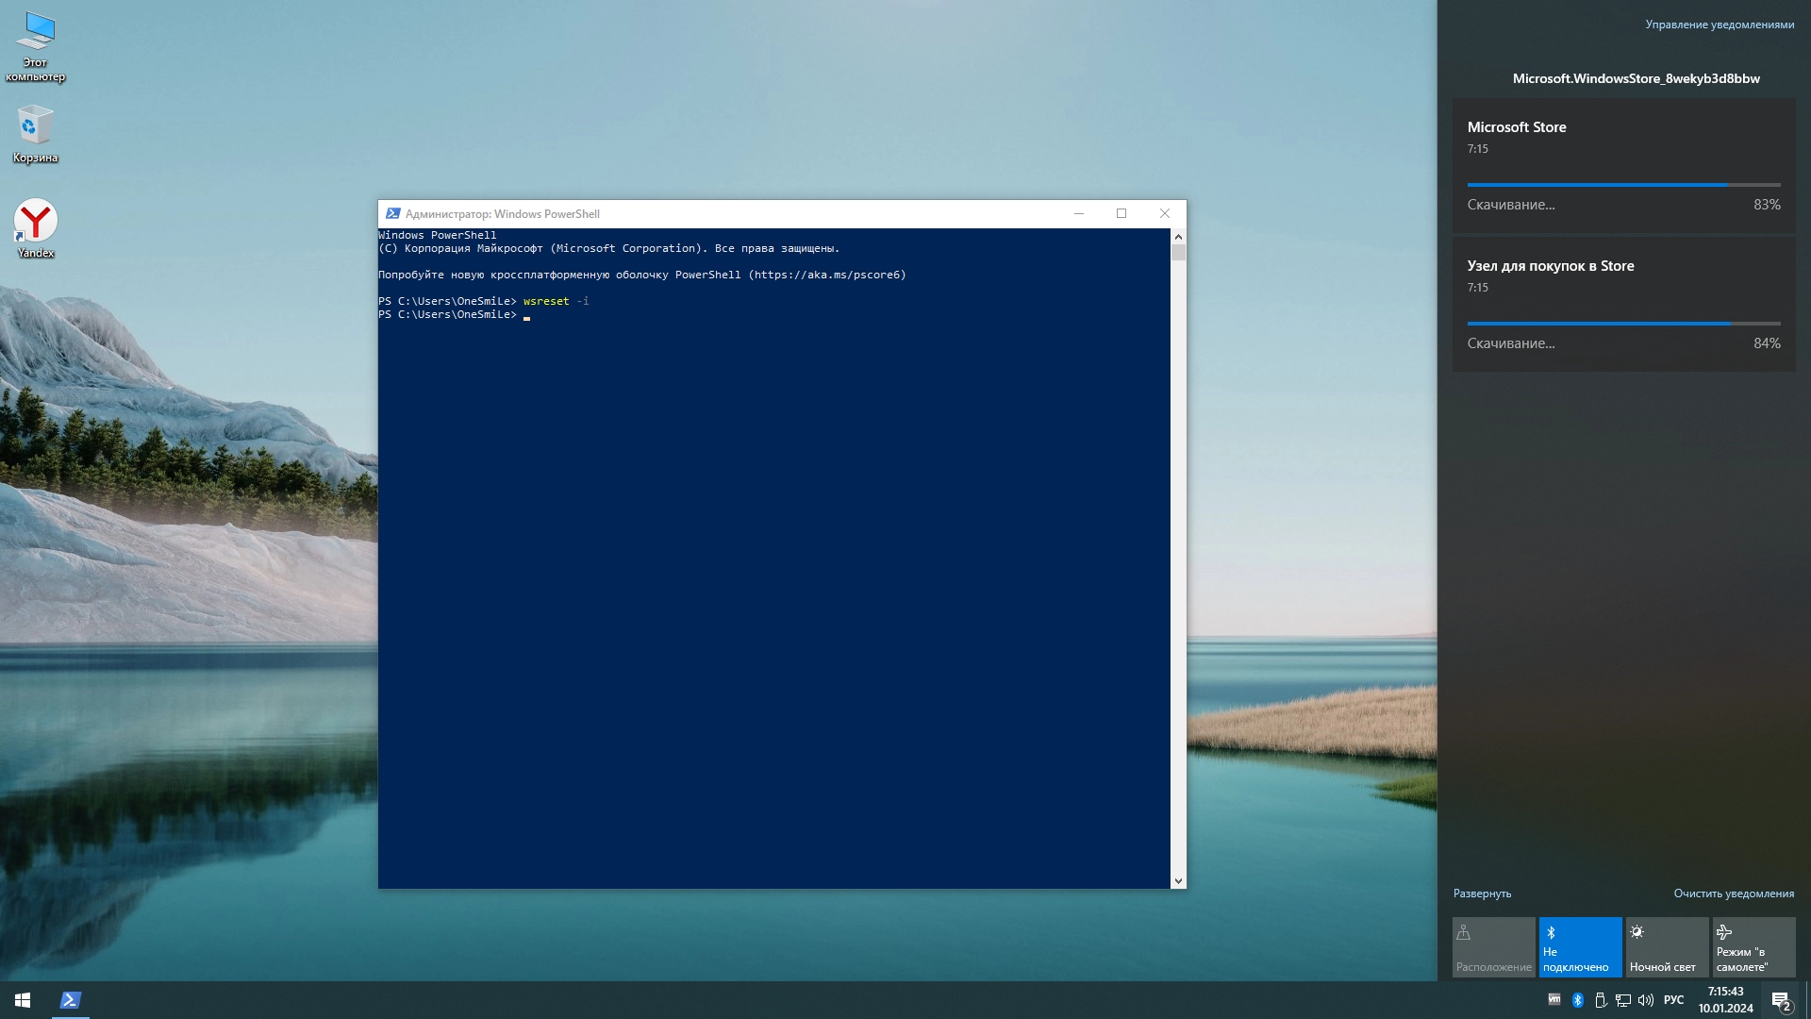
Task: Click Управление уведомлениями link
Action: [1720, 25]
